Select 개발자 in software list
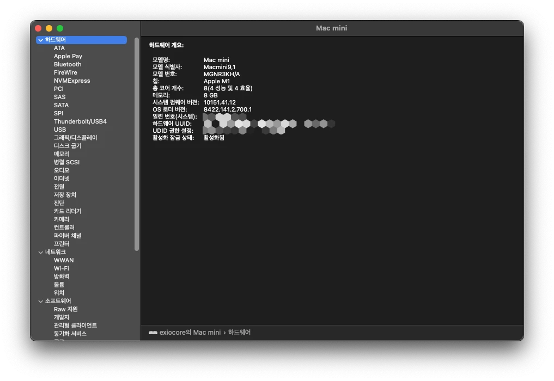 tap(62, 317)
